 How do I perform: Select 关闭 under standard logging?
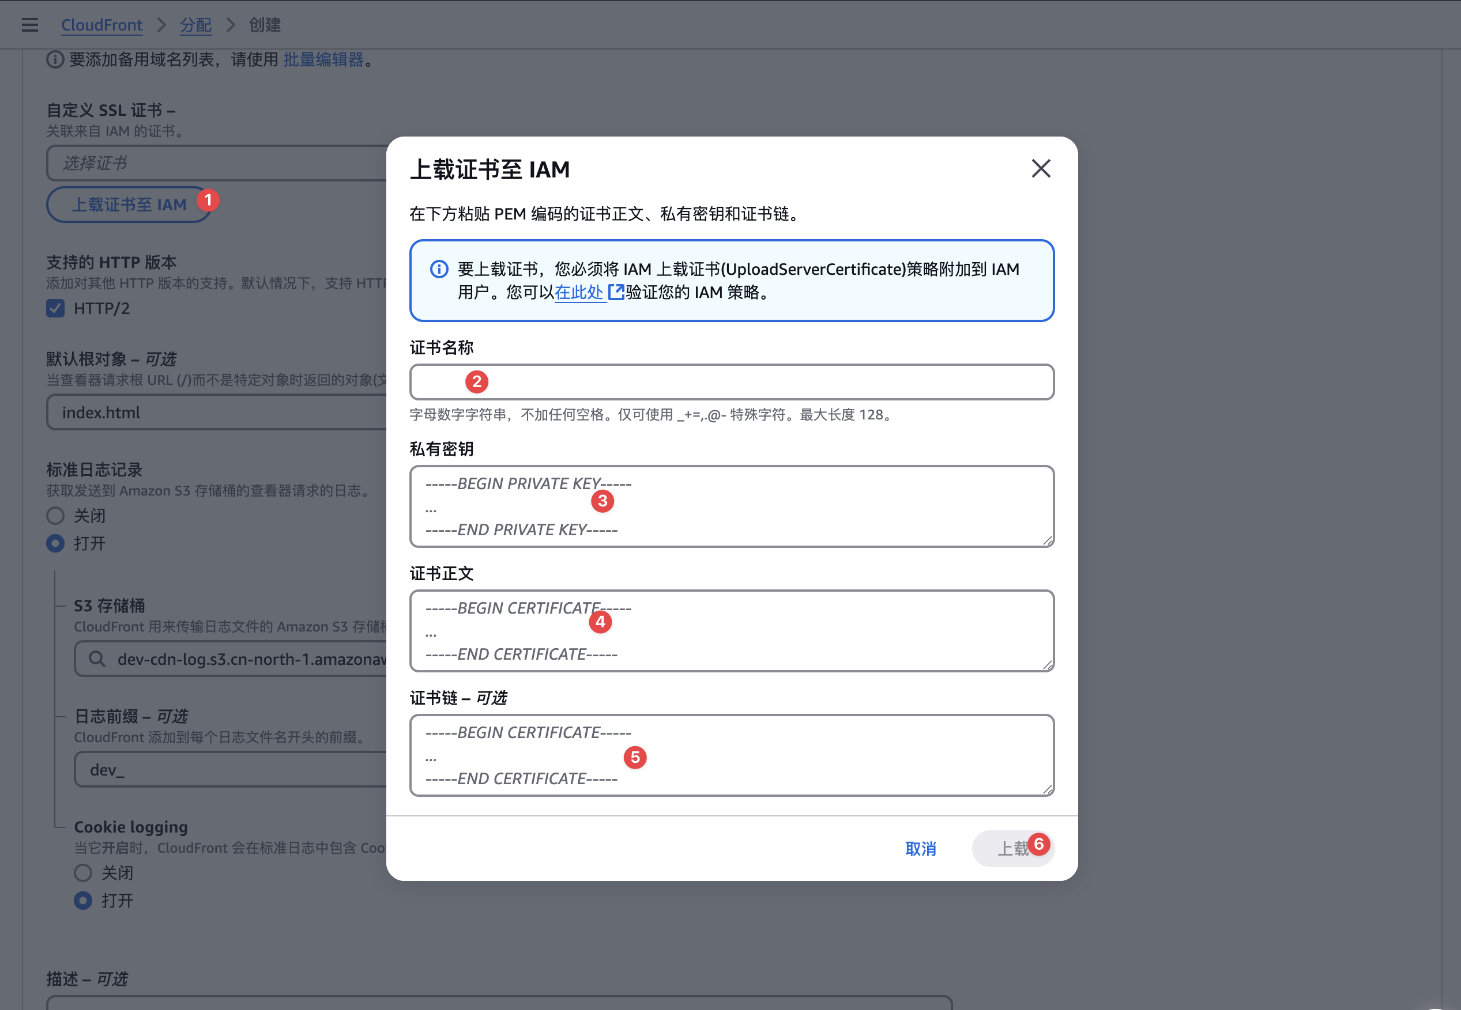56,515
